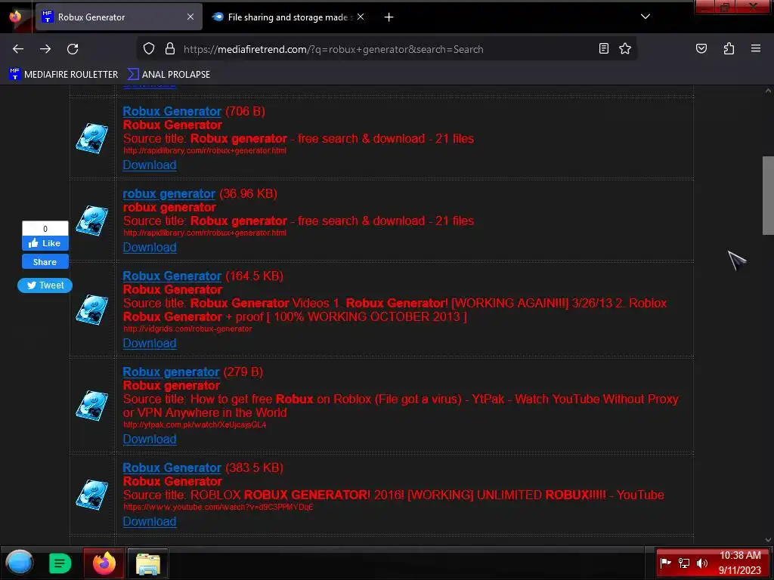774x580 pixels.
Task: Close the File sharing and storage tab
Action: pos(361,17)
